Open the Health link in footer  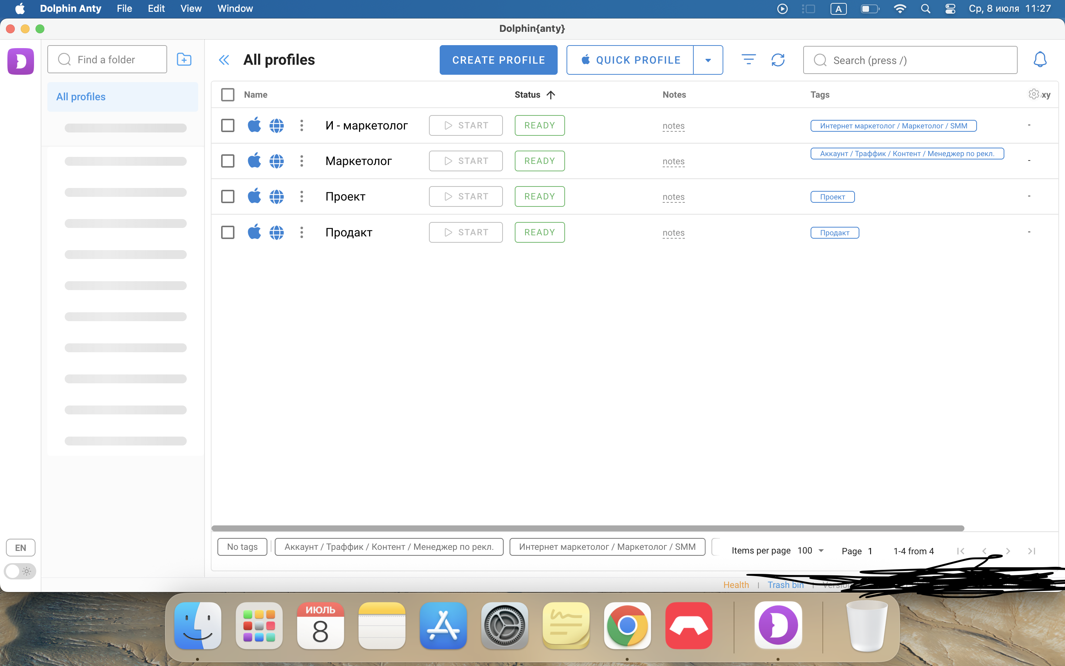[736, 585]
